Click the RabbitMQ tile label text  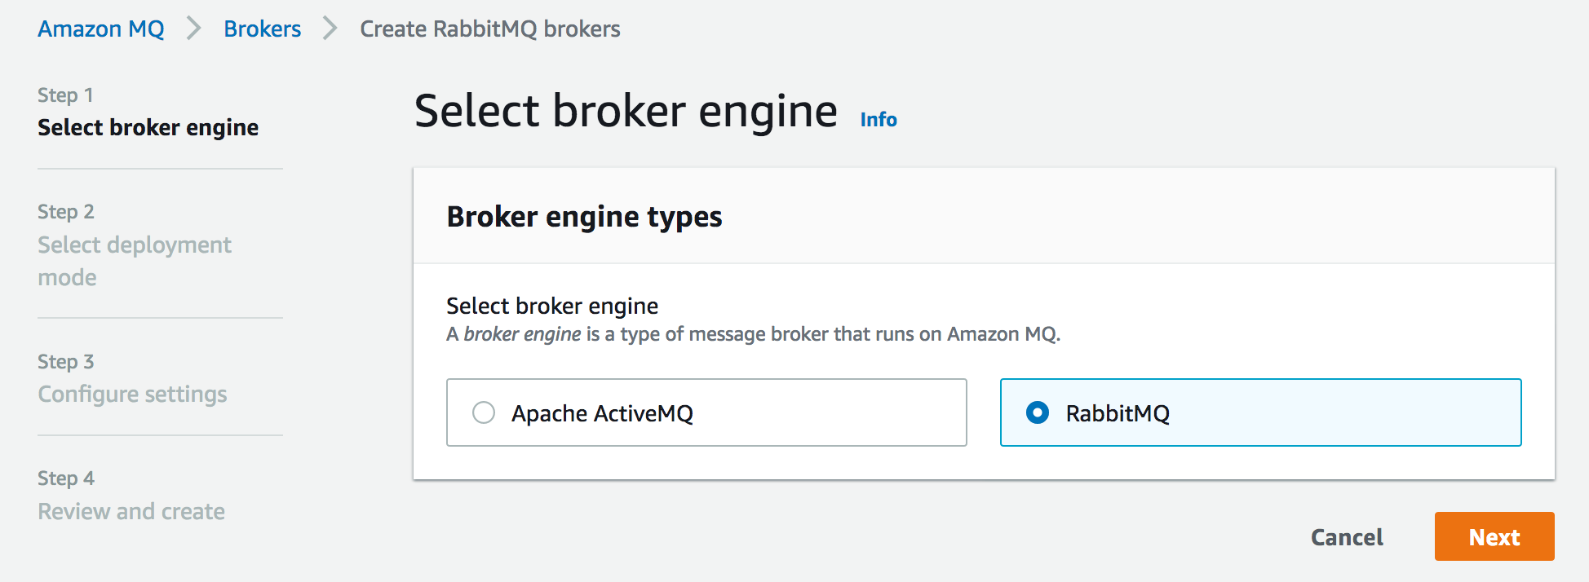click(1118, 413)
